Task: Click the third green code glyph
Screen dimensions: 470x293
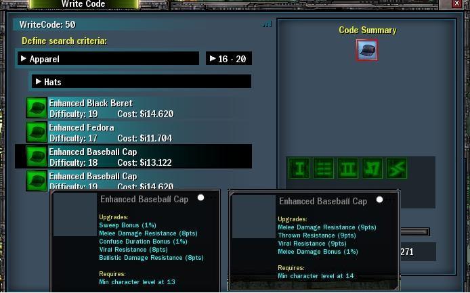Action: 348,168
